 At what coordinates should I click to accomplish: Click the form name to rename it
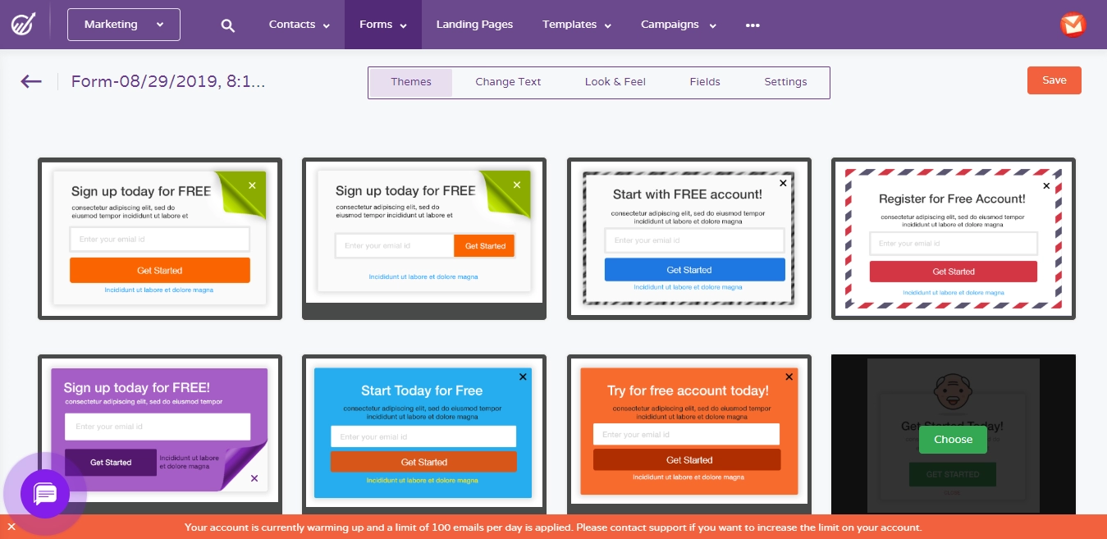point(167,82)
